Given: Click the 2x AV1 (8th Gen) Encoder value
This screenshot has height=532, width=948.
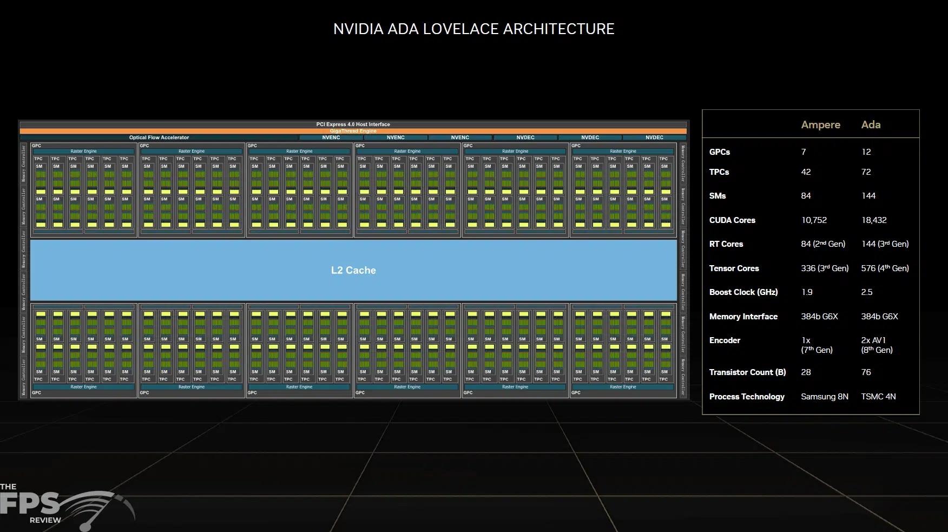Looking at the screenshot, I should 877,345.
